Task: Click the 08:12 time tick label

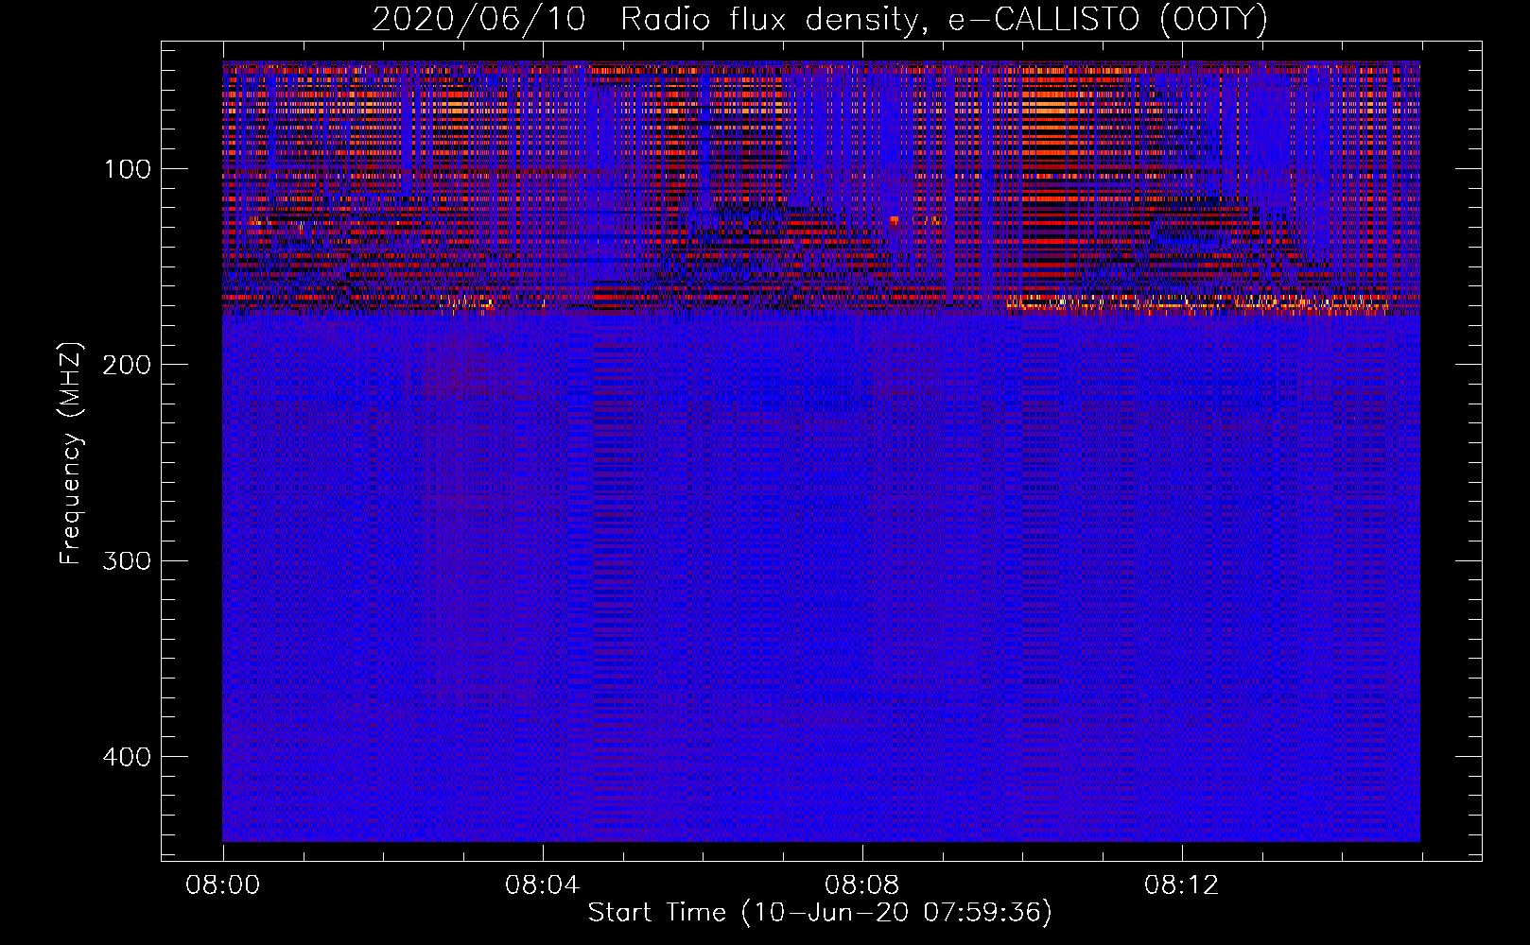Action: click(1181, 885)
